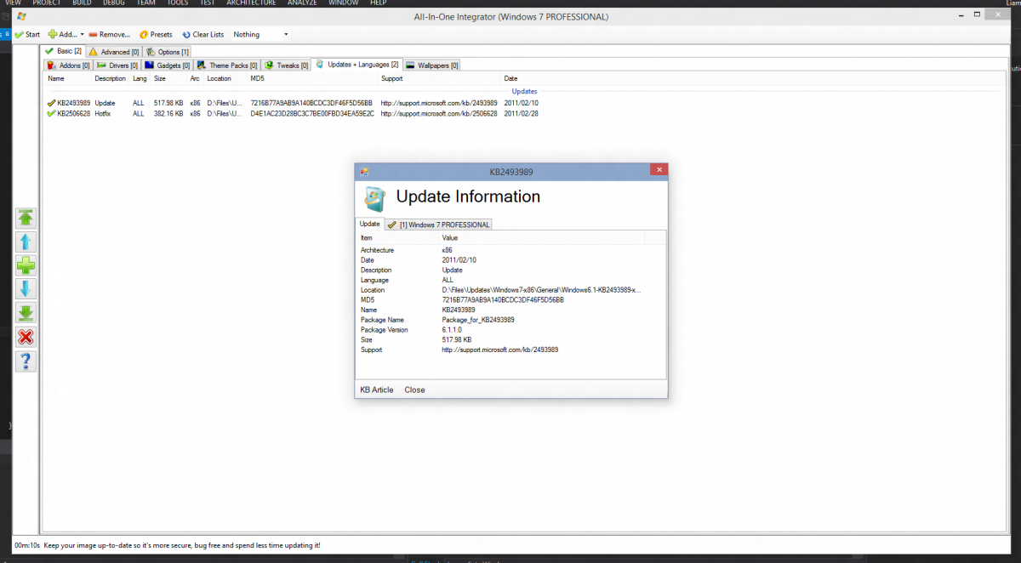Close the KB2493989 dialog with red X

pos(659,170)
